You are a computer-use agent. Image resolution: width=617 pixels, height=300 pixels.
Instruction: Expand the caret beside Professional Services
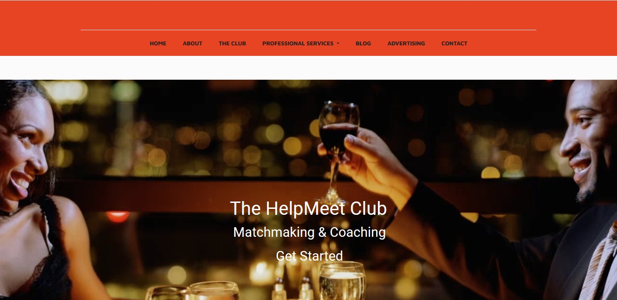(338, 44)
